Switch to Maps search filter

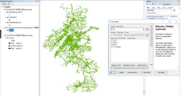click(153, 7)
